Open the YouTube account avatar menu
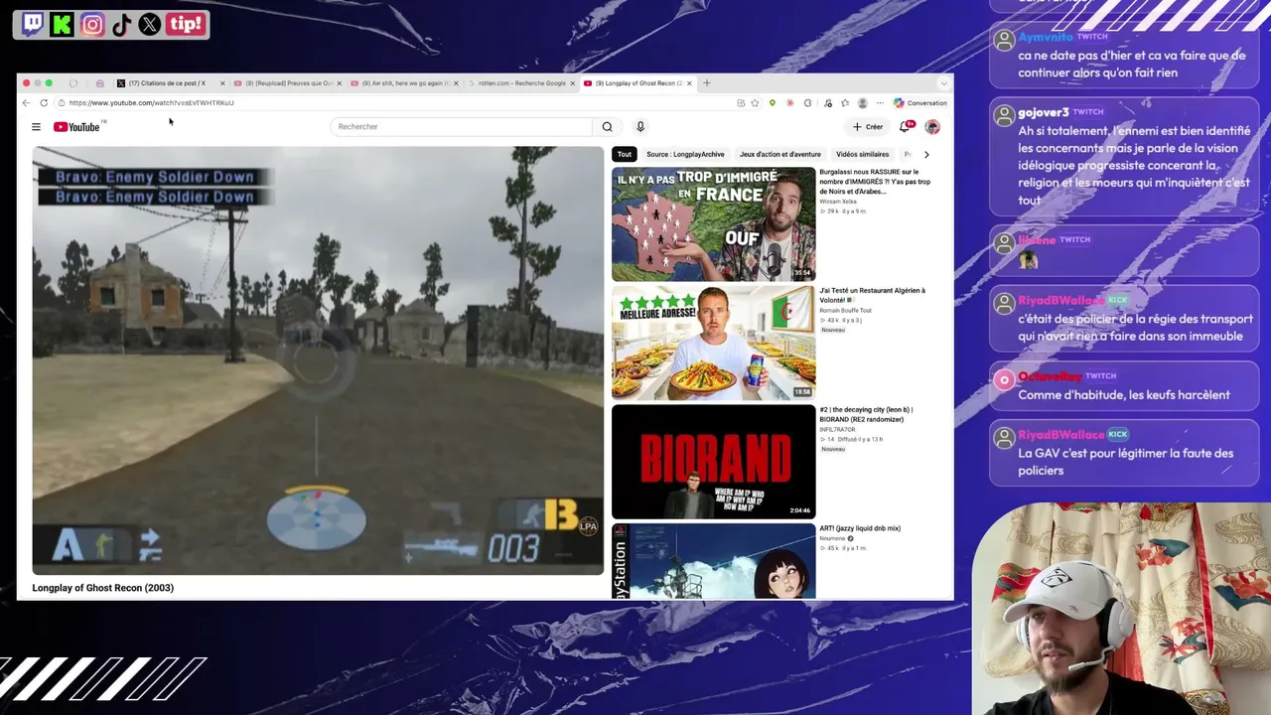Image resolution: width=1271 pixels, height=715 pixels. [x=932, y=127]
